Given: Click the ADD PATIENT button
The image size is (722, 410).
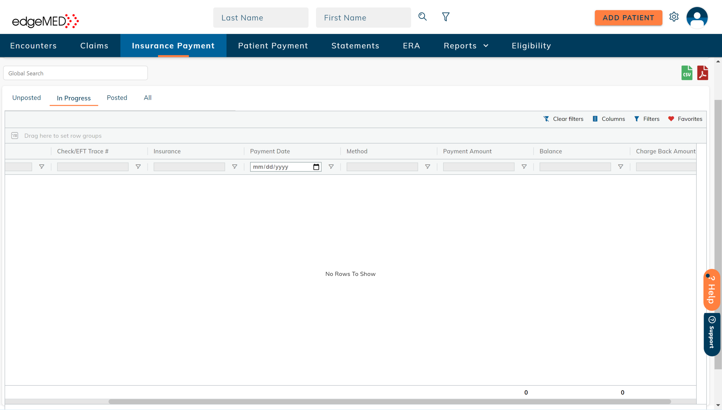Looking at the screenshot, I should tap(628, 18).
